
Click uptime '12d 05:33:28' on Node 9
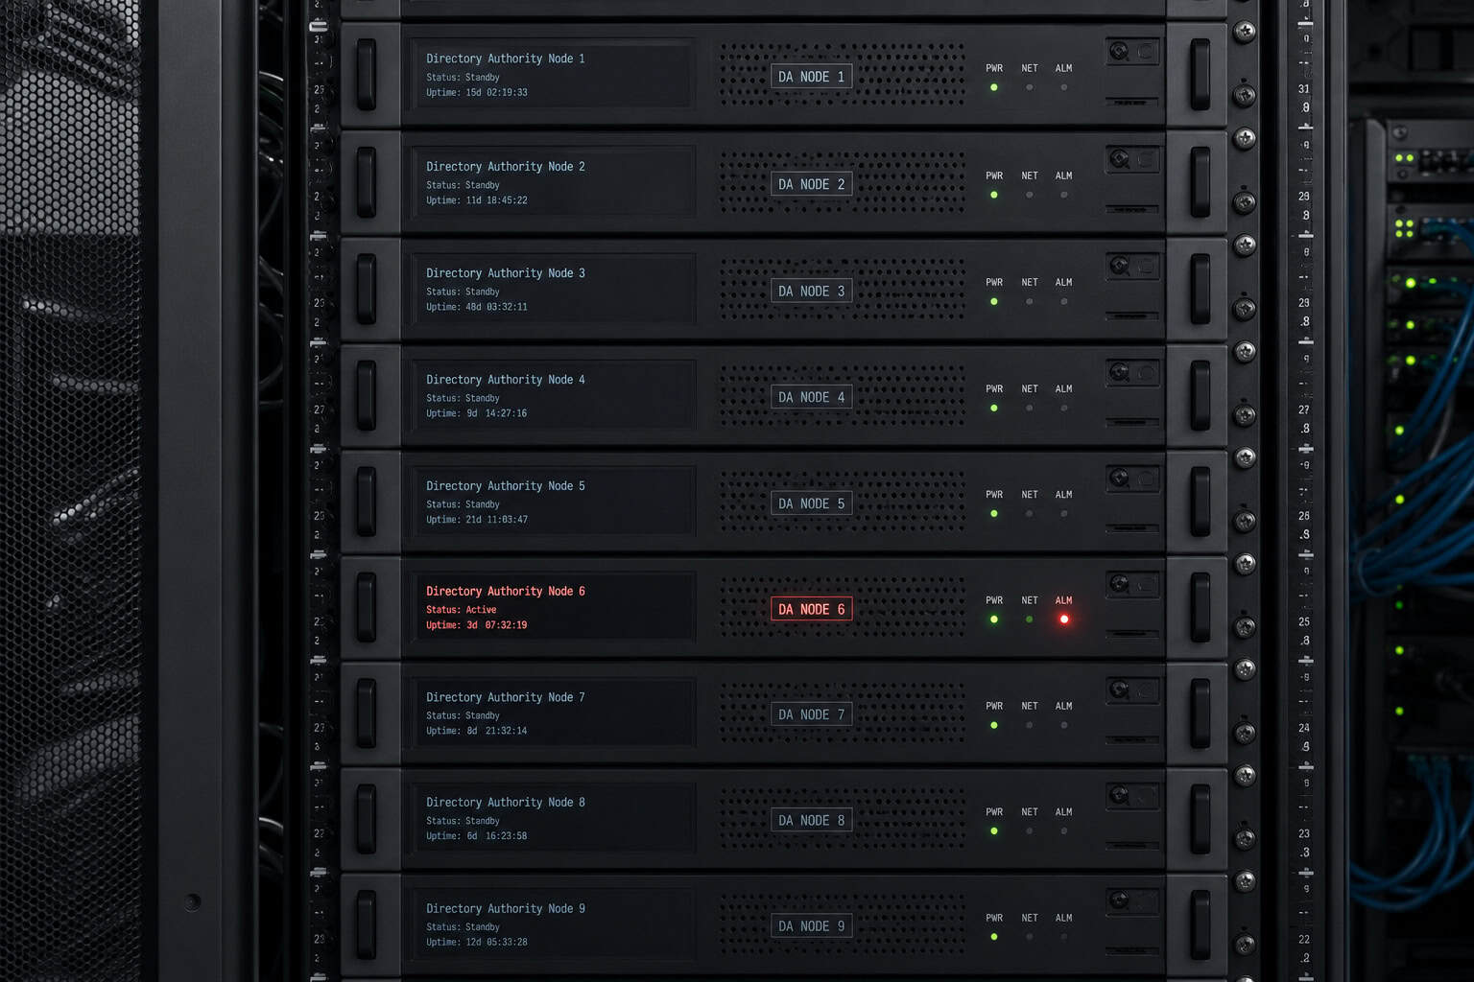coord(496,942)
